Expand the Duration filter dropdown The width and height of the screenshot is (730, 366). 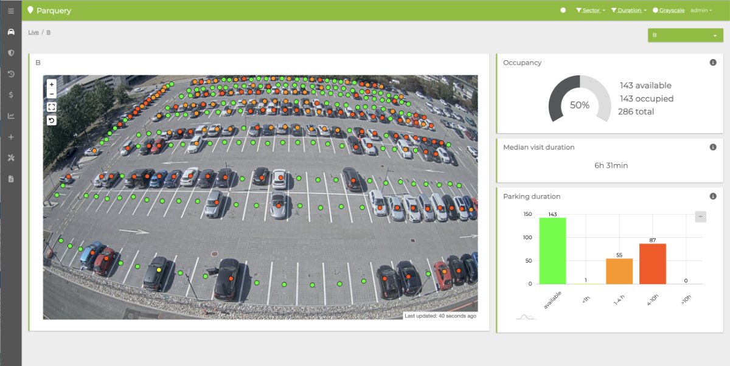pyautogui.click(x=628, y=10)
